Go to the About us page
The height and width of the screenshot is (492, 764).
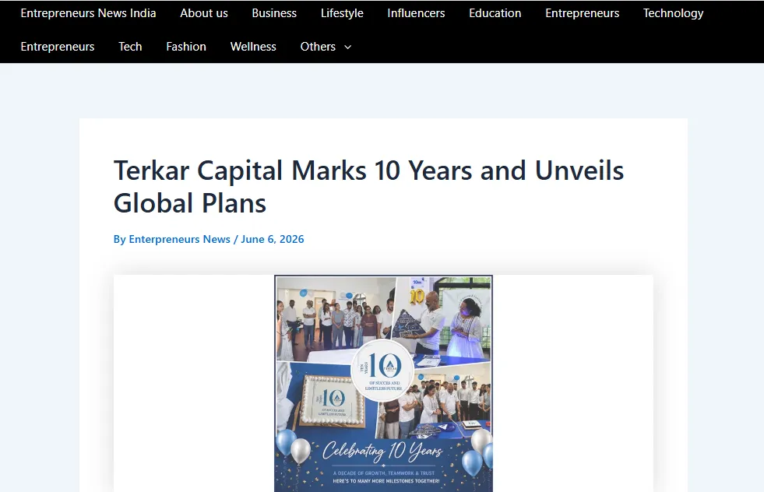204,13
